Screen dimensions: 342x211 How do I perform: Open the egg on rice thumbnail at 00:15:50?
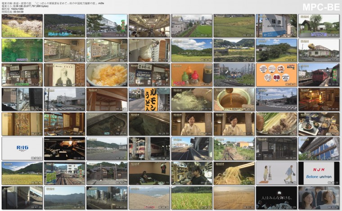coord(107,75)
